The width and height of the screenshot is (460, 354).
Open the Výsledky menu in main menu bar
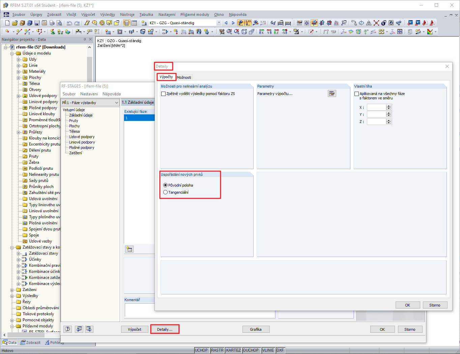(108, 14)
